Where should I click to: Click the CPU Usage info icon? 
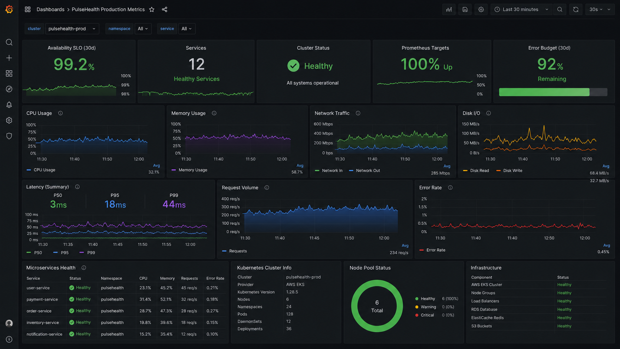[60, 113]
